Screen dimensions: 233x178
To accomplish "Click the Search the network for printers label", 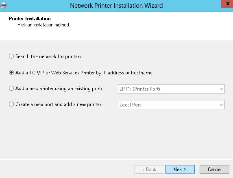I will pos(48,56).
